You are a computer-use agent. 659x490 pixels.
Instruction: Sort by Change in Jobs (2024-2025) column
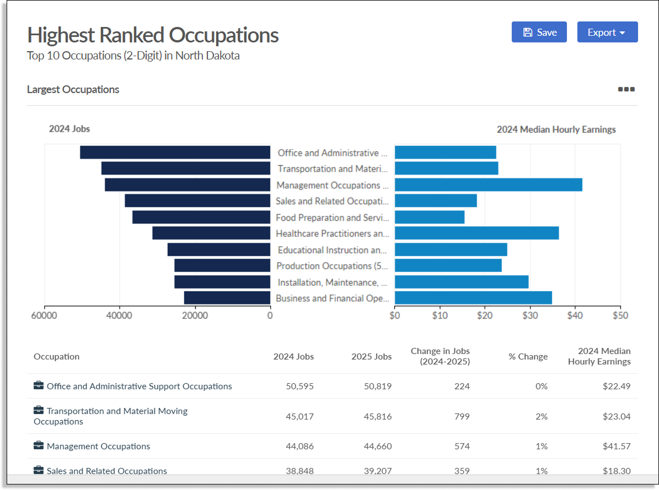[440, 356]
